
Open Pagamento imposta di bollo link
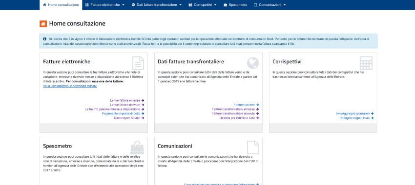pyautogui.click(x=123, y=113)
